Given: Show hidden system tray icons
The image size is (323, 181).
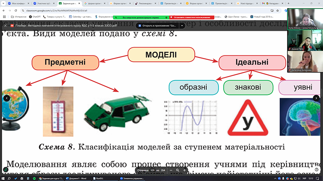Looking at the screenshot, I should coord(275,179).
